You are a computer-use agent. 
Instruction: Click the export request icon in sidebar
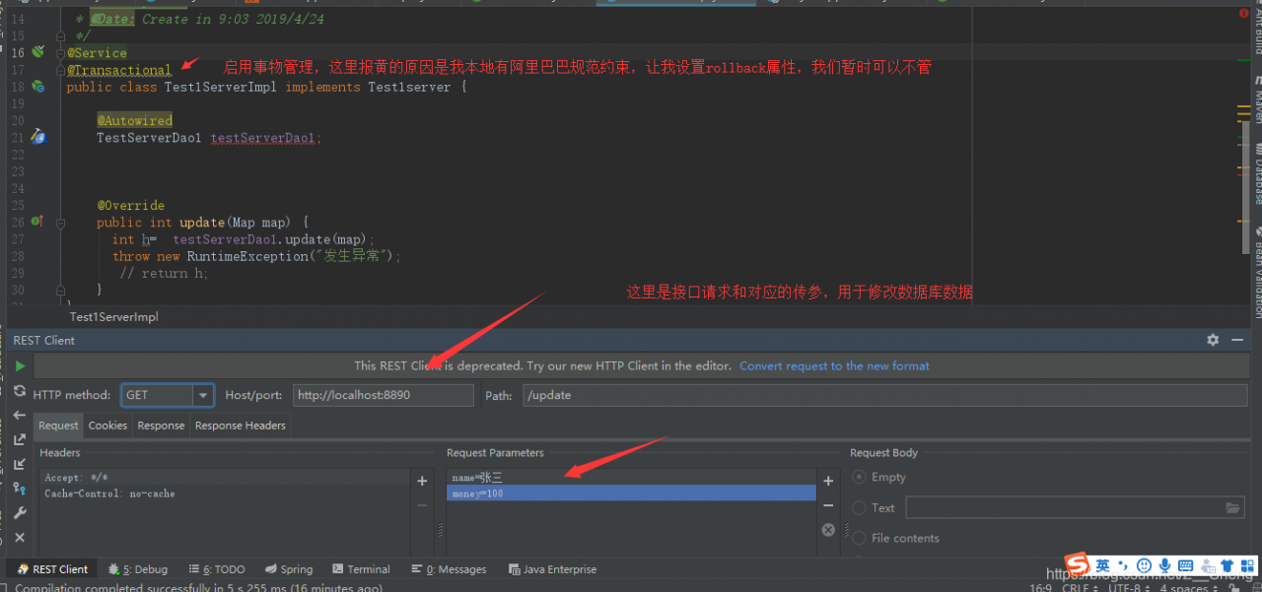click(19, 439)
